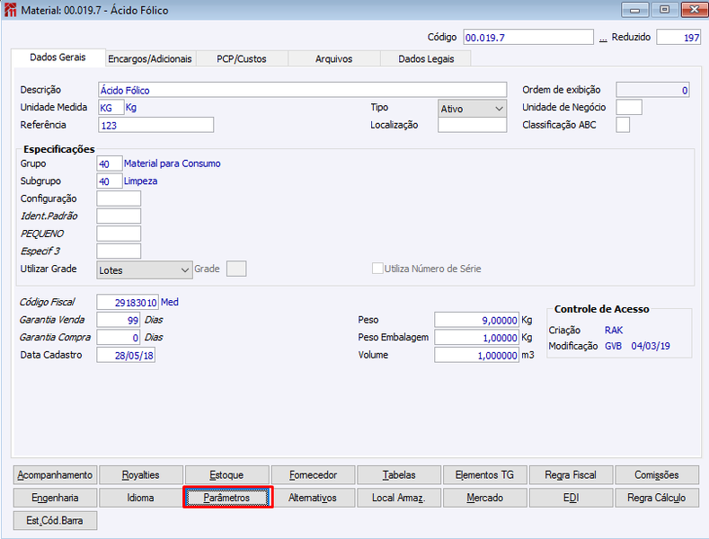Viewport: 709px width, 539px height.
Task: Click the Parâmetros button
Action: point(227,498)
